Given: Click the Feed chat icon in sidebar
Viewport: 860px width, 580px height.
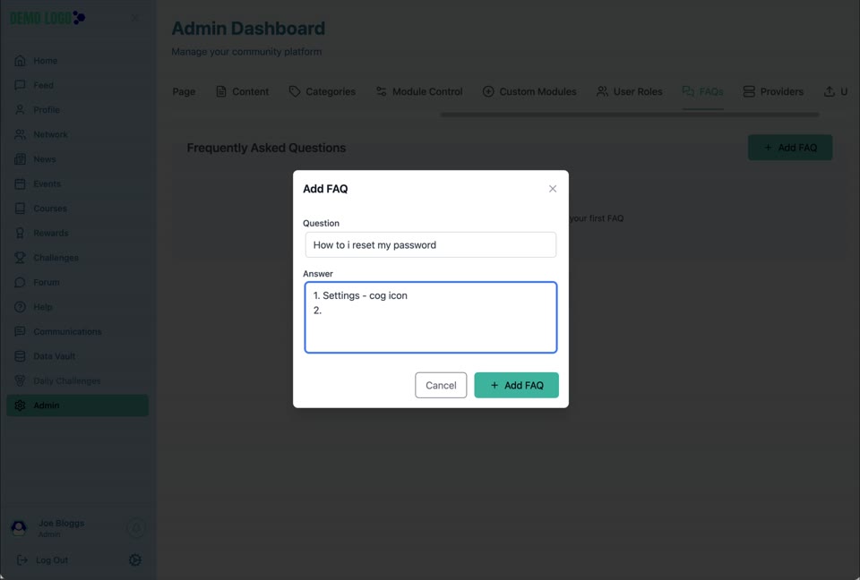Looking at the screenshot, I should coord(20,85).
